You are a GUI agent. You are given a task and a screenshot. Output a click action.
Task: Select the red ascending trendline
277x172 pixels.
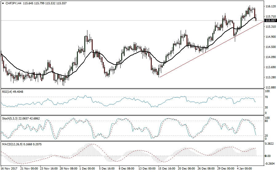pos(212,49)
